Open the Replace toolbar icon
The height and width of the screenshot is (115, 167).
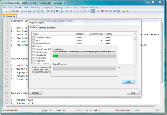tap(61, 11)
